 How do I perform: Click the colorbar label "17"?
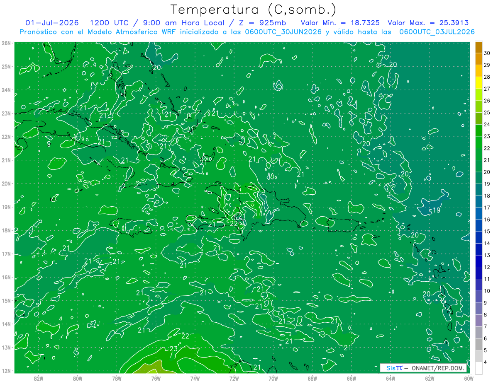pyautogui.click(x=487, y=208)
